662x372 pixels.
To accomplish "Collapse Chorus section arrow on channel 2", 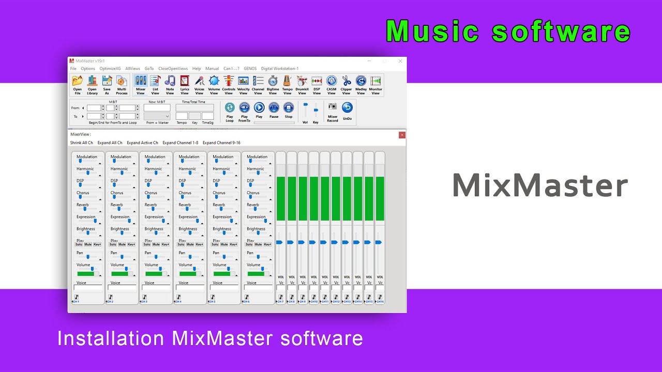I will 134,199.
